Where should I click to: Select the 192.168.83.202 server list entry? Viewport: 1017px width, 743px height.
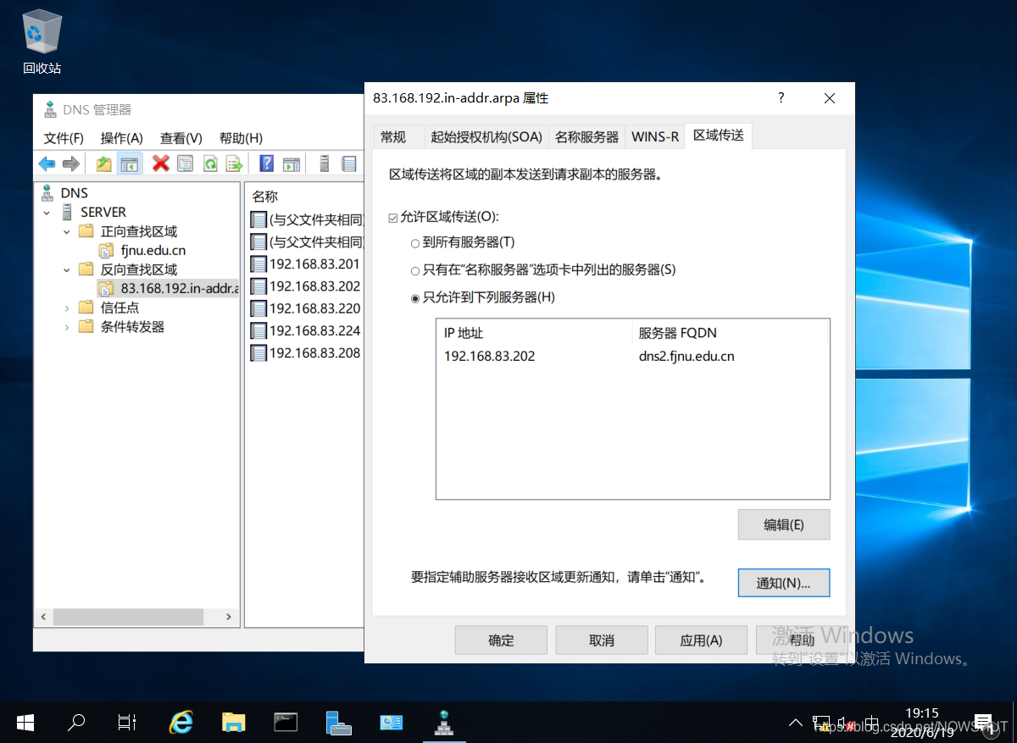pyautogui.click(x=490, y=357)
